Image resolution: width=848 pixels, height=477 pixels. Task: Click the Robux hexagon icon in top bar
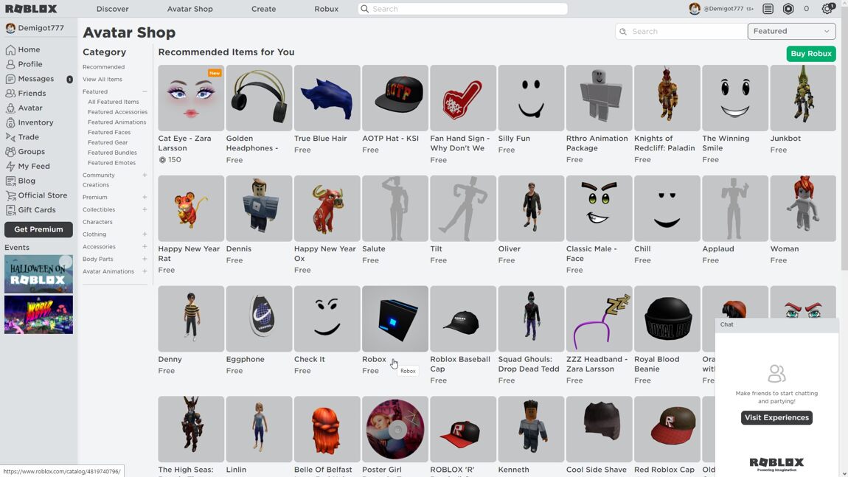pyautogui.click(x=788, y=9)
